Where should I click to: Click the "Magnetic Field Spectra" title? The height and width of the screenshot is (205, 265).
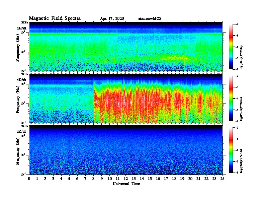[55, 18]
